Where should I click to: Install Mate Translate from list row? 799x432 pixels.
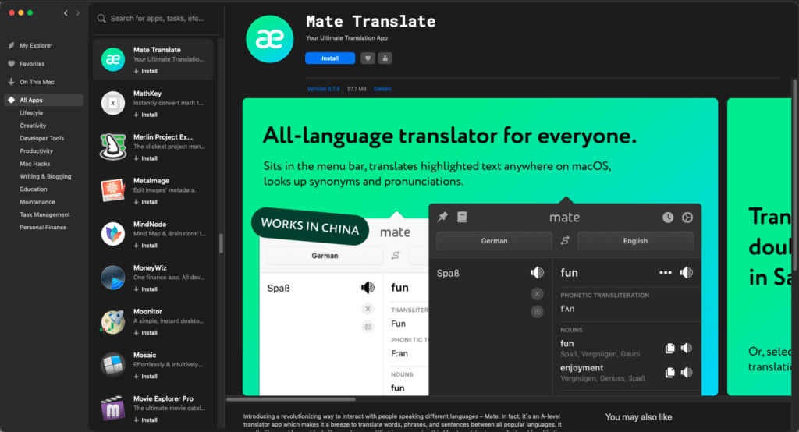[146, 71]
